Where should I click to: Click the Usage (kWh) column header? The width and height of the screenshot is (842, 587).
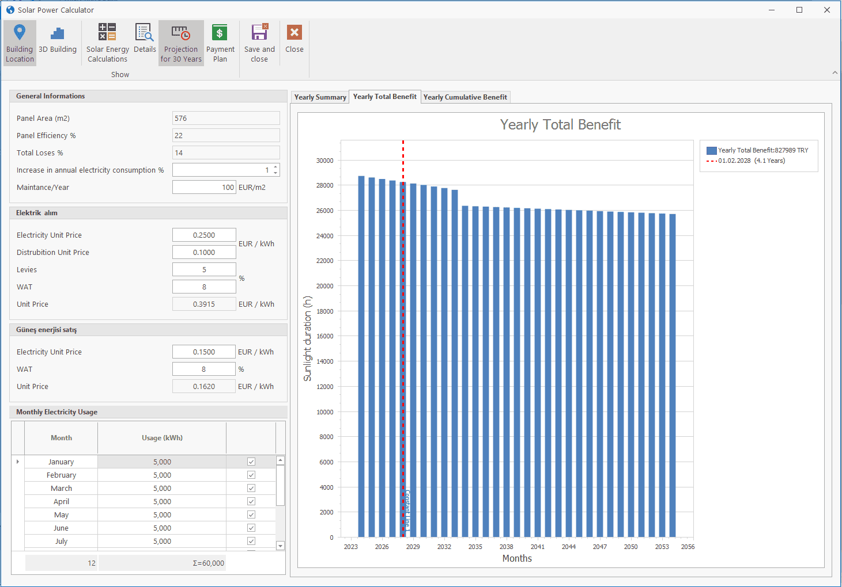162,438
